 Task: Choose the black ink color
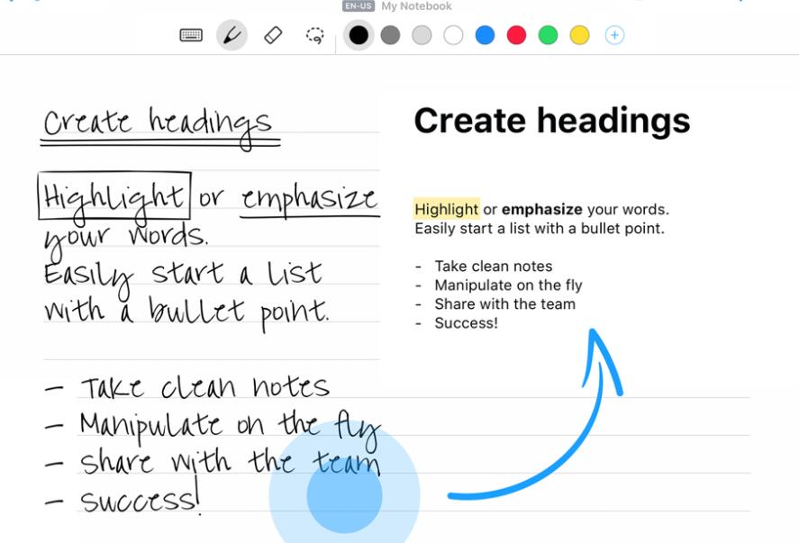pyautogui.click(x=359, y=35)
